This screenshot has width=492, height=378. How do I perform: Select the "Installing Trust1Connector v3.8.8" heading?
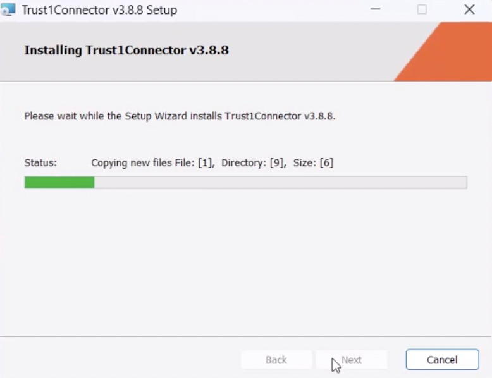[126, 50]
